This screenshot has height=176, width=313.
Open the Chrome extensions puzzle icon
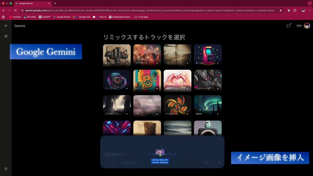(x=295, y=10)
